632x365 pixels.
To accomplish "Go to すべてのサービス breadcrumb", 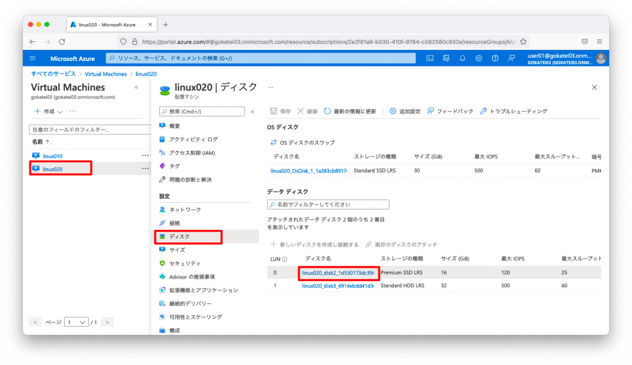I will pos(53,74).
